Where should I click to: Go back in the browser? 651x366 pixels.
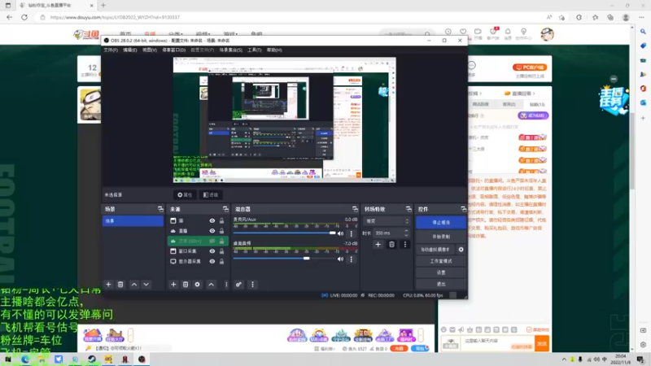point(10,17)
